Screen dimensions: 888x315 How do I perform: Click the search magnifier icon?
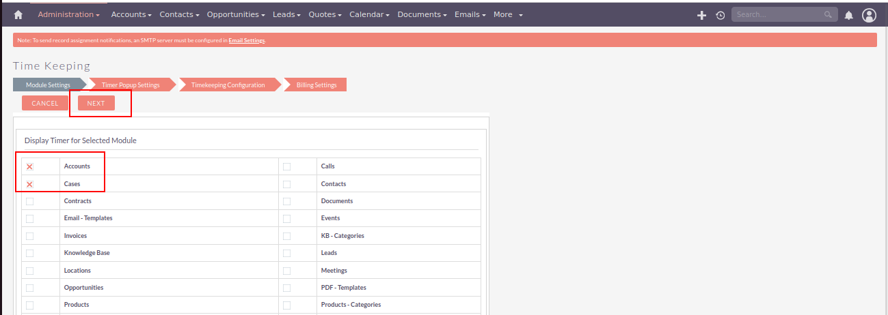coord(828,14)
